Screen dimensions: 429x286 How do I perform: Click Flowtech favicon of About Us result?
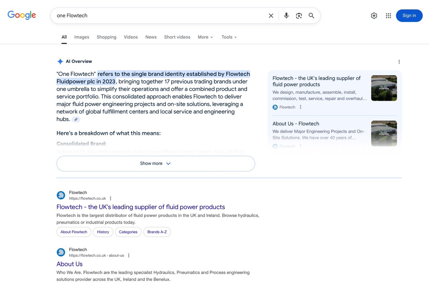(x=61, y=252)
